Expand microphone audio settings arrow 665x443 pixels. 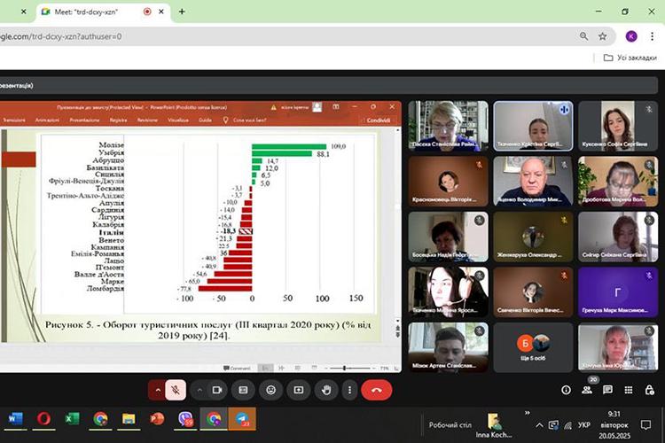coord(158,389)
